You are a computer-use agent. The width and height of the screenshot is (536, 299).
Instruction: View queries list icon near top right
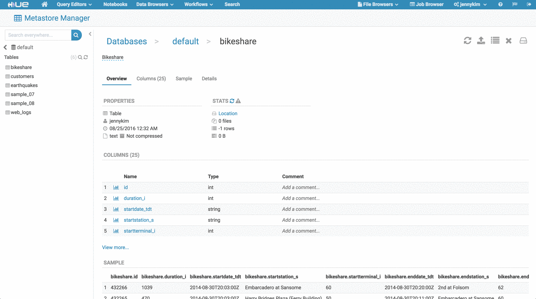tap(495, 41)
